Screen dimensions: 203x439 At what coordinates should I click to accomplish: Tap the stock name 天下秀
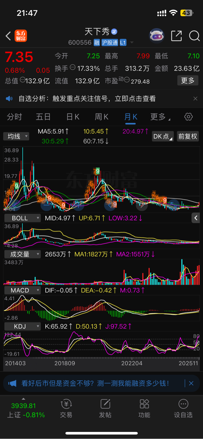[97, 32]
